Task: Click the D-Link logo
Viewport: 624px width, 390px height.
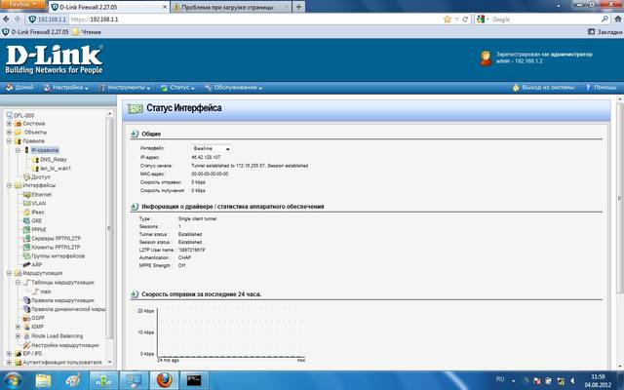Action: [x=55, y=59]
